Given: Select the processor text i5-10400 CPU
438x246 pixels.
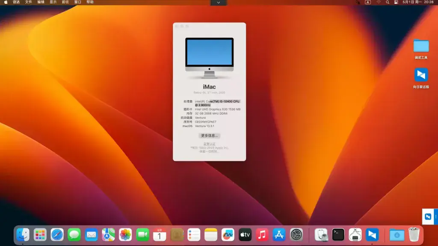Looking at the screenshot, I should coord(230,101).
